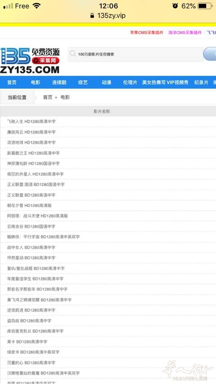Open 那些名字那些年 BD1280高清中字
216x384 pixels.
pyautogui.click(x=37, y=289)
